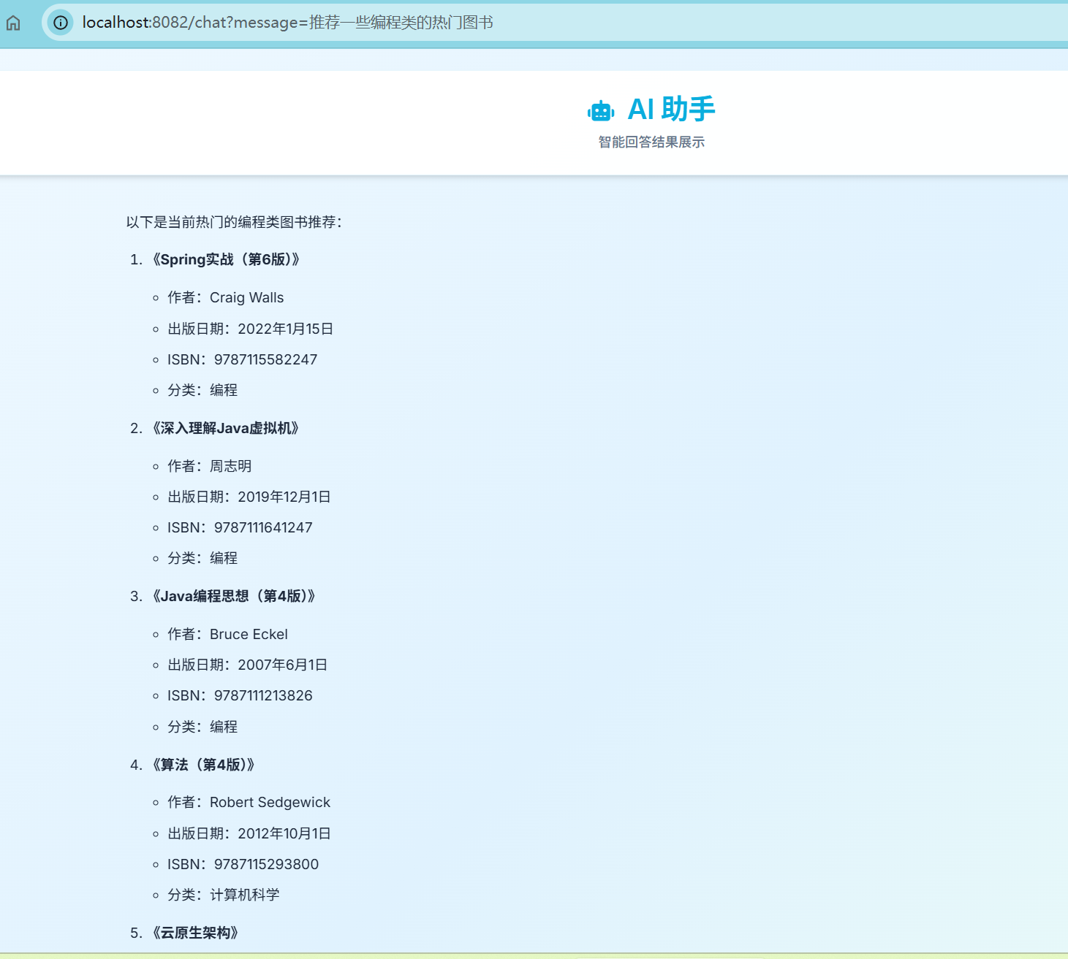Screen dimensions: 1068x959
Task: Click author line Robert Sedgewick
Action: (x=249, y=802)
